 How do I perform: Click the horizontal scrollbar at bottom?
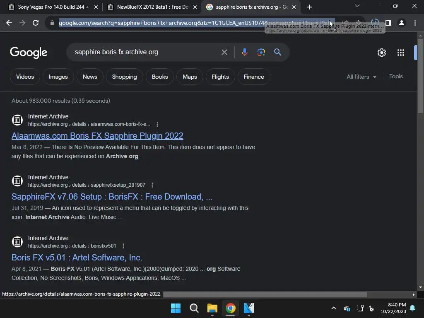coord(265,294)
